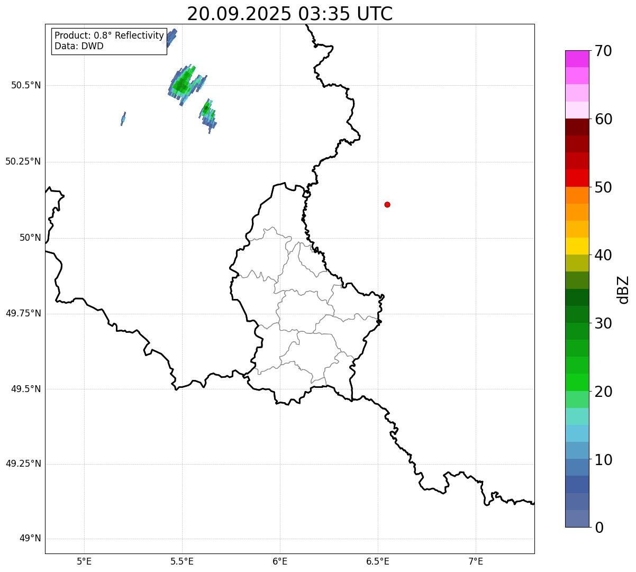Click the dark maroon colorbar segment below 60

pos(577,127)
